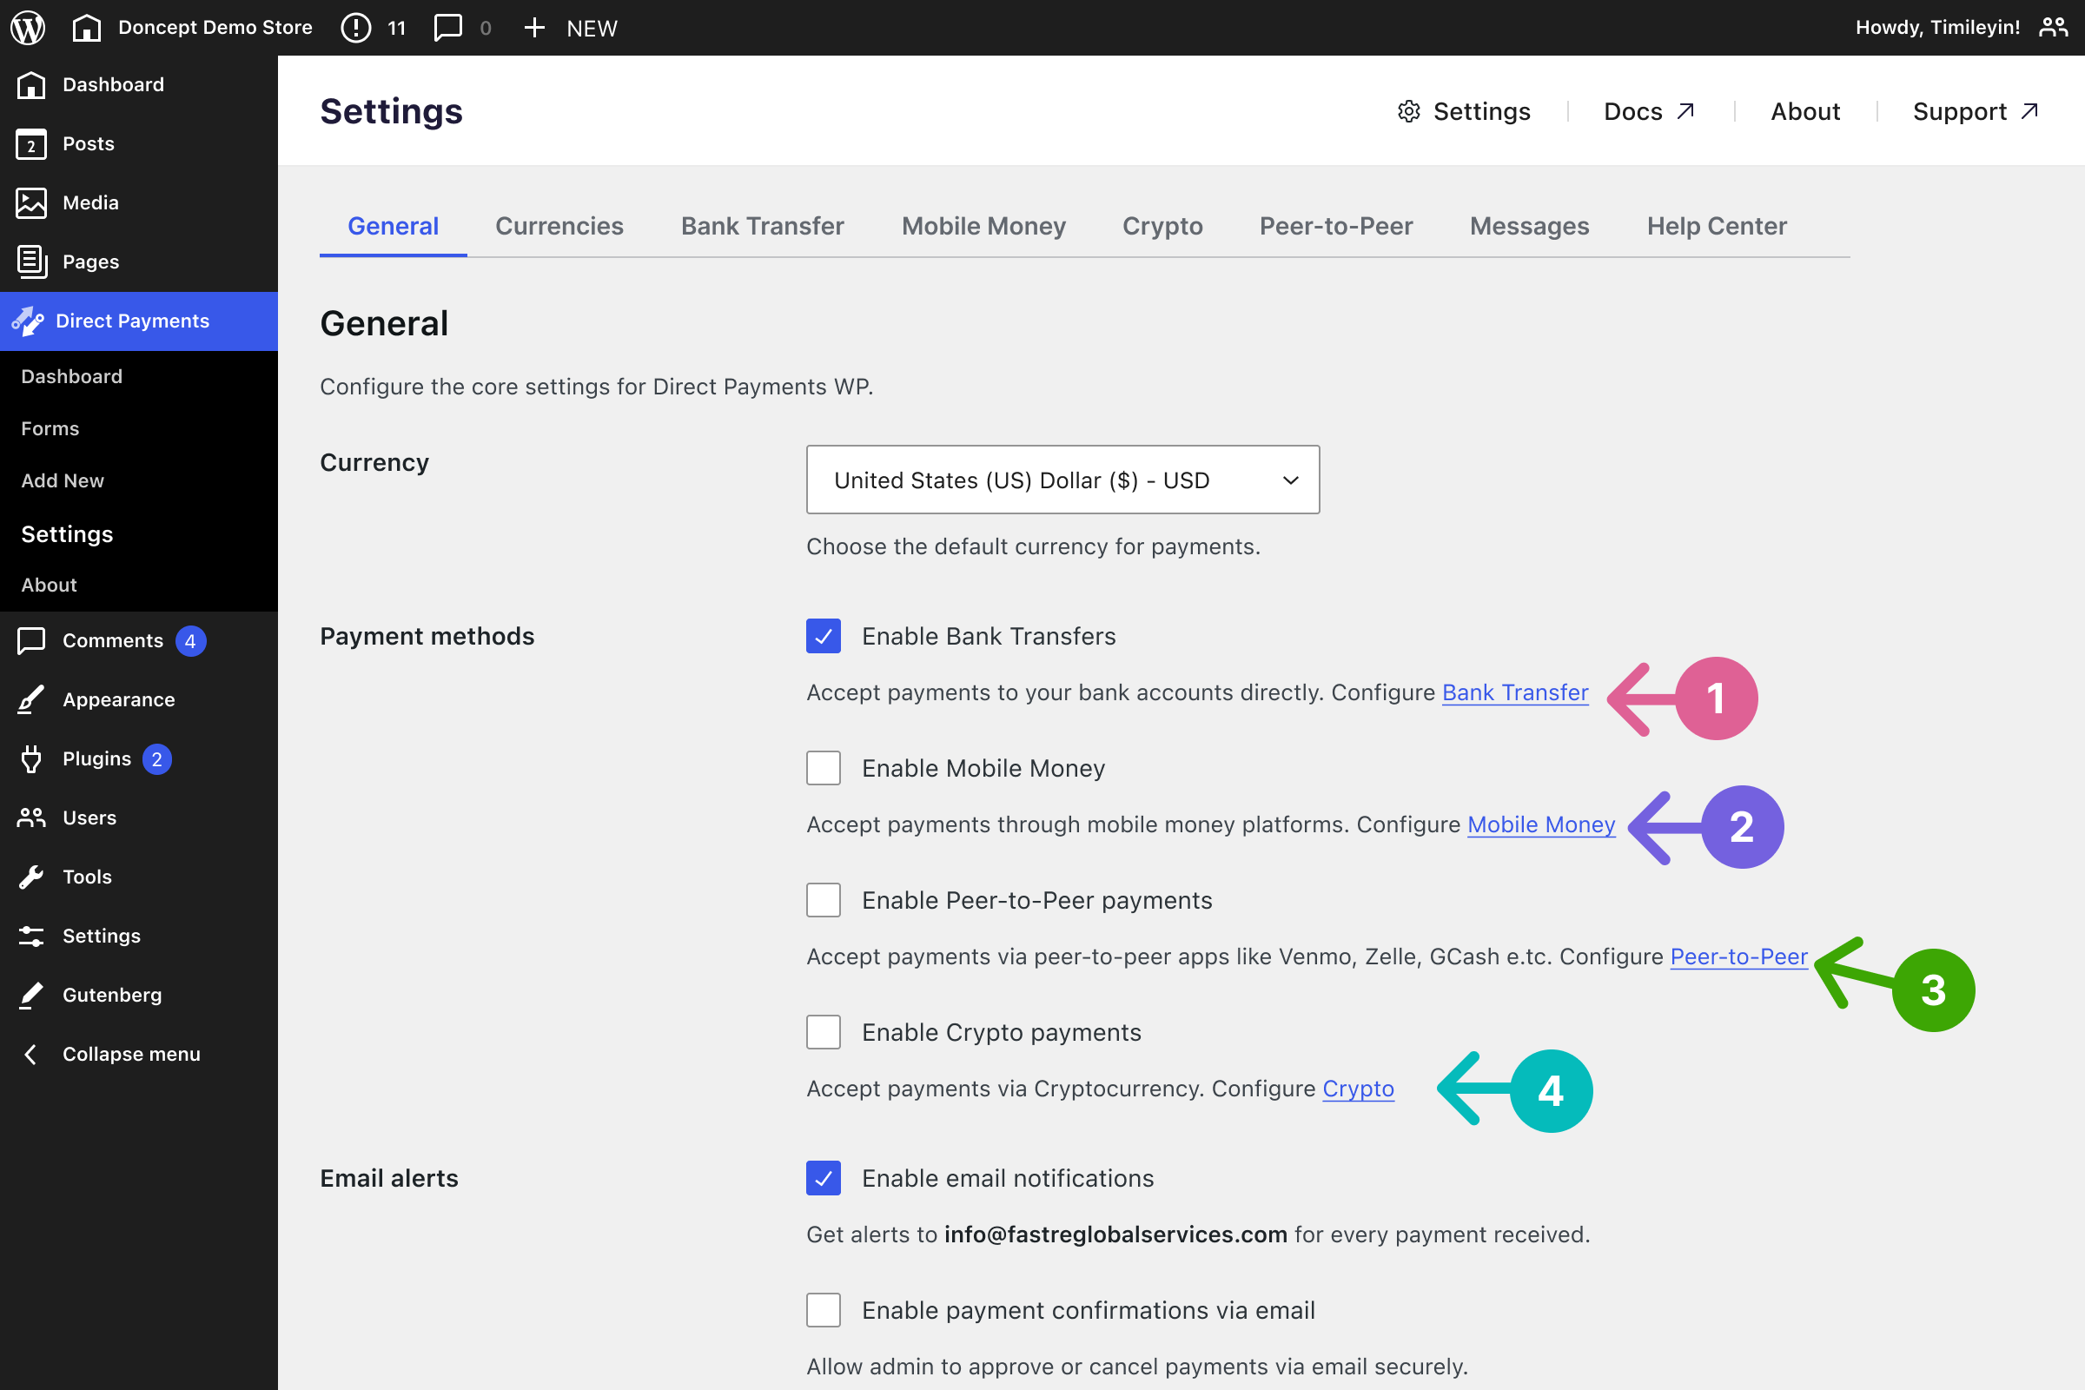2085x1390 pixels.
Task: Click the plus icon next to NEW
Action: 533,28
